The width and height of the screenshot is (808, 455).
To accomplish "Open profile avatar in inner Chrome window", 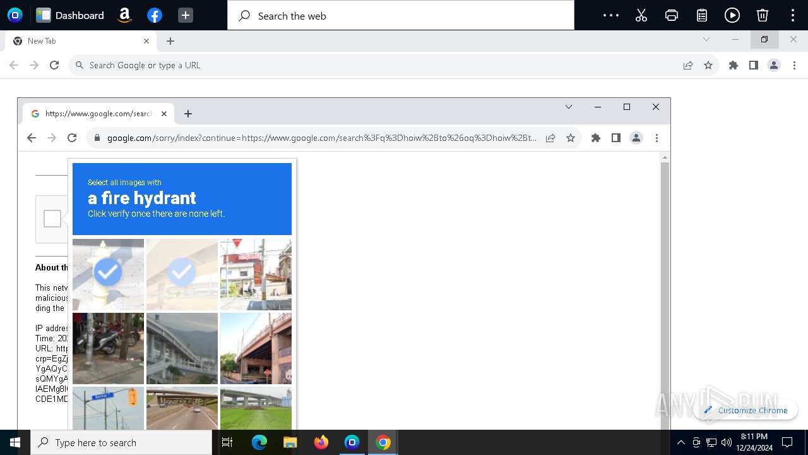I will click(x=636, y=138).
